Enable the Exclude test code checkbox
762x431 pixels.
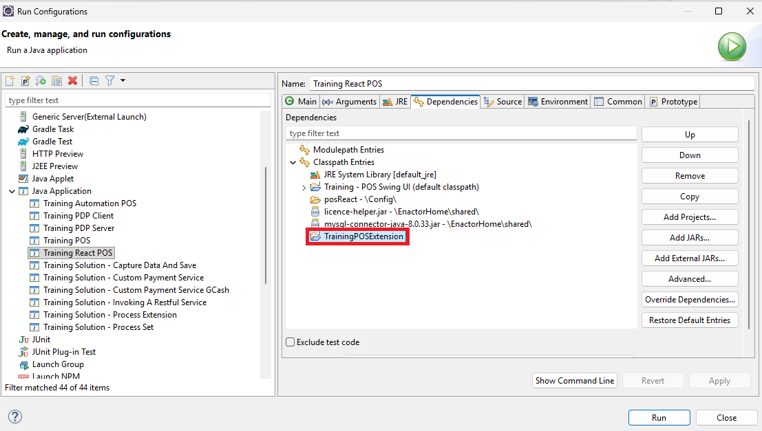(290, 342)
